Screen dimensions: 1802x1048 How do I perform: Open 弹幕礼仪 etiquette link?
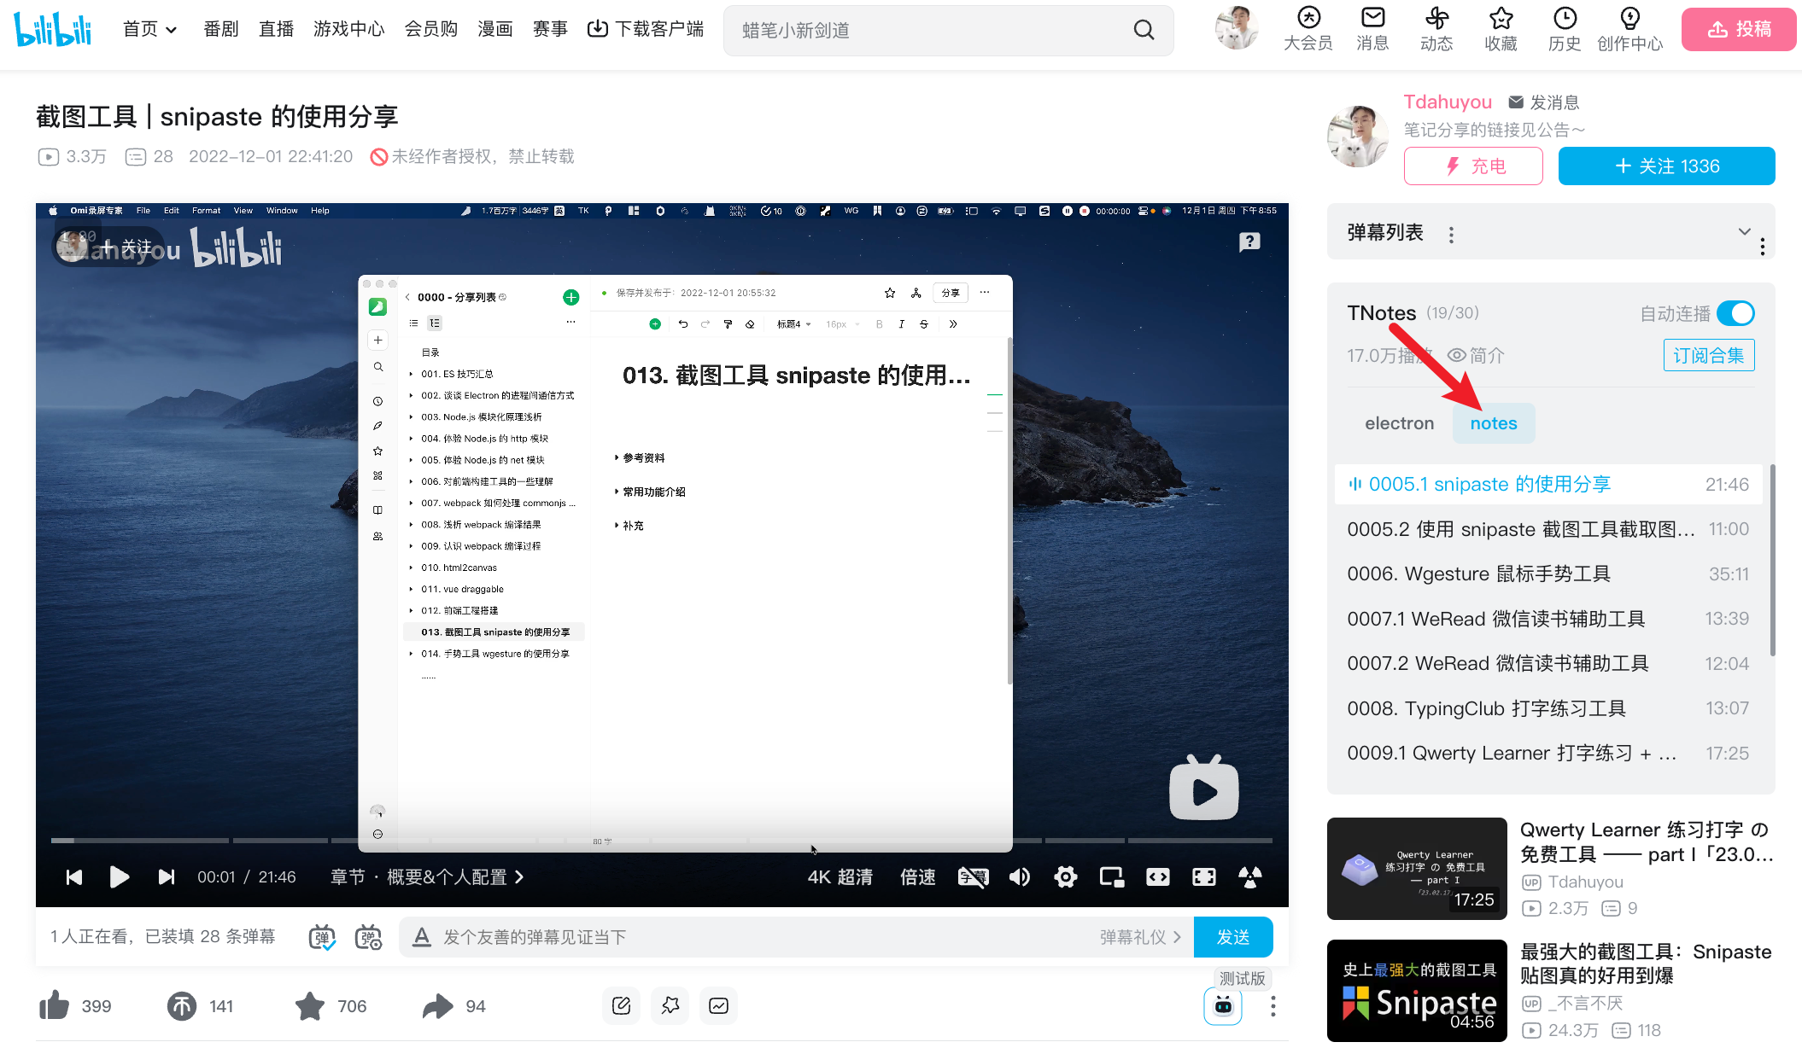click(x=1140, y=937)
